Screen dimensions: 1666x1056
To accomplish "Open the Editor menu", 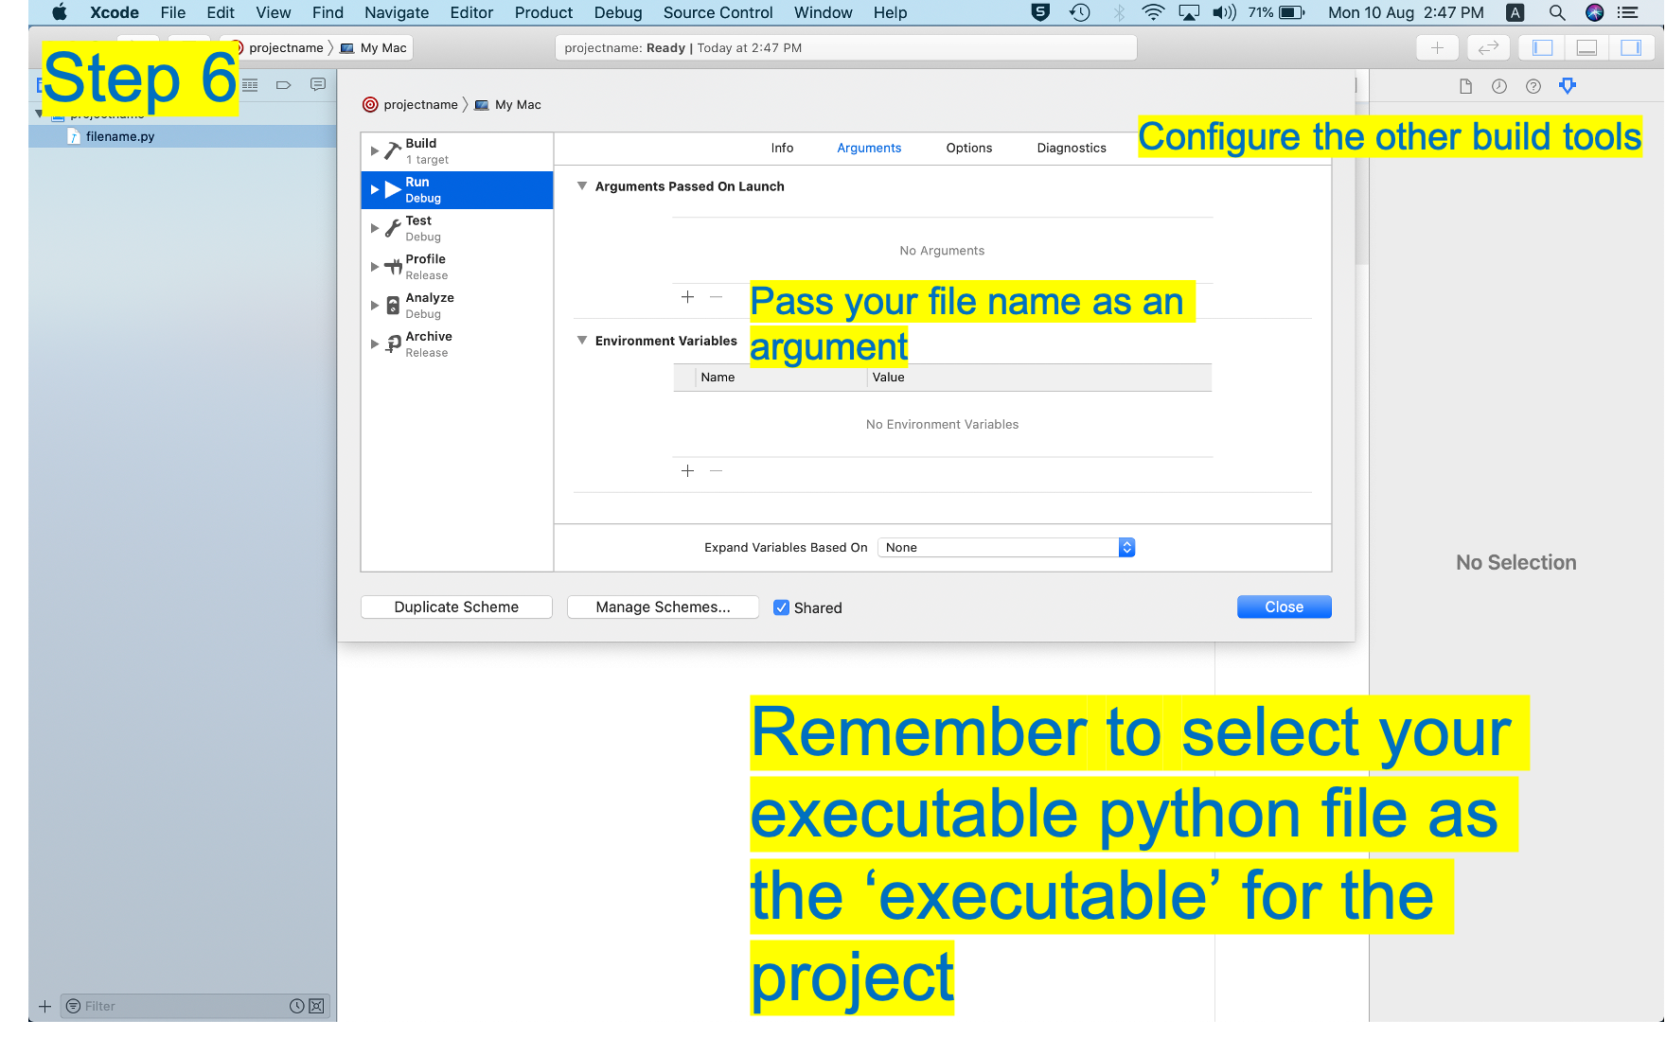I will 471,12.
